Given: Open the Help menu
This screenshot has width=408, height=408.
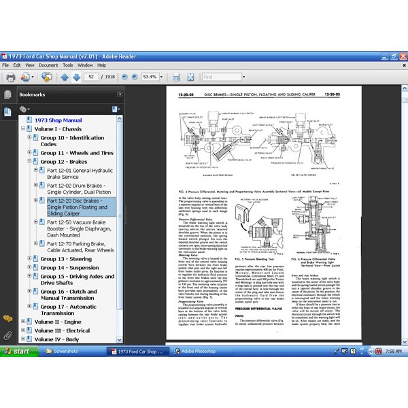Looking at the screenshot, I should coord(101,65).
